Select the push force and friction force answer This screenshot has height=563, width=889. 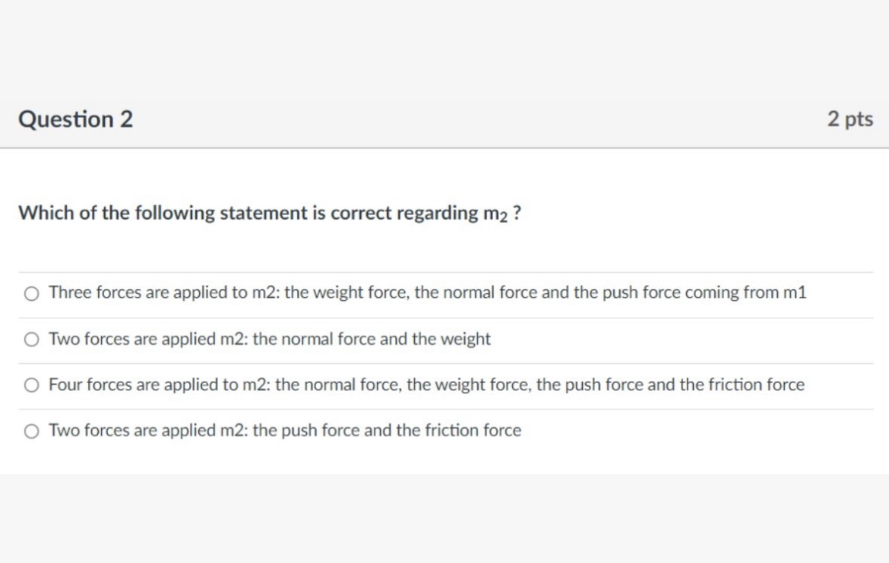[30, 430]
